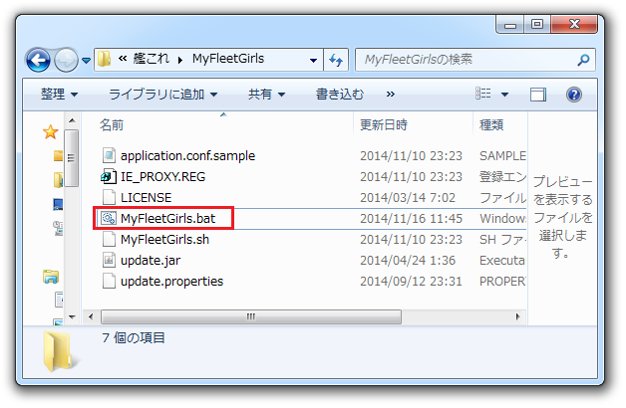
Task: Select the IE_PROXY.REG file icon
Action: click(x=109, y=176)
